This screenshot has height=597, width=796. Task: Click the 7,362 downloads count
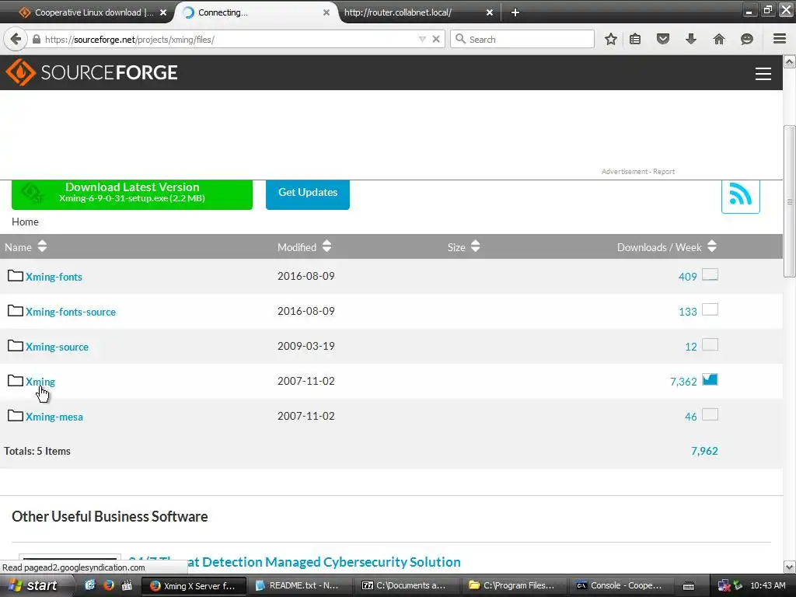click(683, 382)
